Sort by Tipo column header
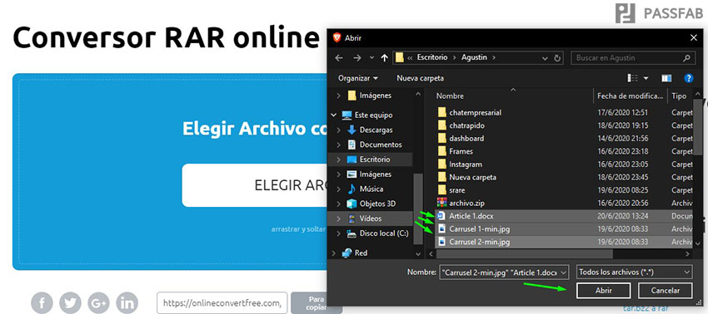The height and width of the screenshot is (314, 708). pyautogui.click(x=680, y=96)
